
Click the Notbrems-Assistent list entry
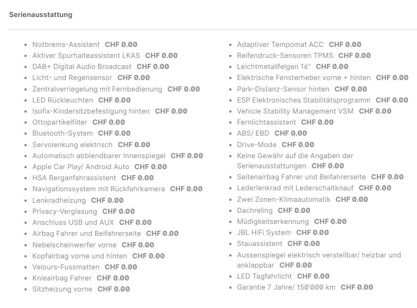pyautogui.click(x=66, y=45)
